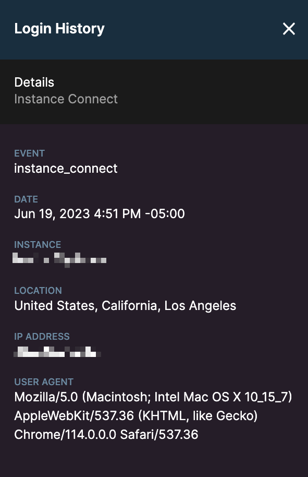The height and width of the screenshot is (477, 308).
Task: Click the Chrome/114.0.0.0 Safari line
Action: (106, 435)
